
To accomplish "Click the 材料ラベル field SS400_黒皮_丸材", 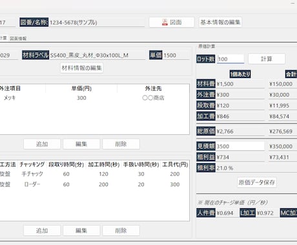I will click(x=97, y=55).
